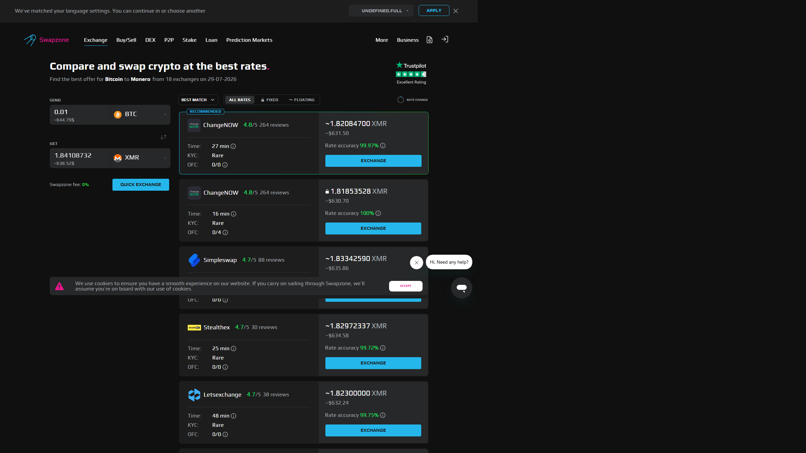This screenshot has height=453, width=806.
Task: Click the Quick Exchange button
Action: 141,185
